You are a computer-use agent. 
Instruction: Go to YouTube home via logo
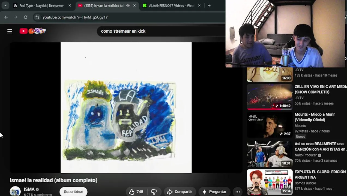[x=33, y=31]
